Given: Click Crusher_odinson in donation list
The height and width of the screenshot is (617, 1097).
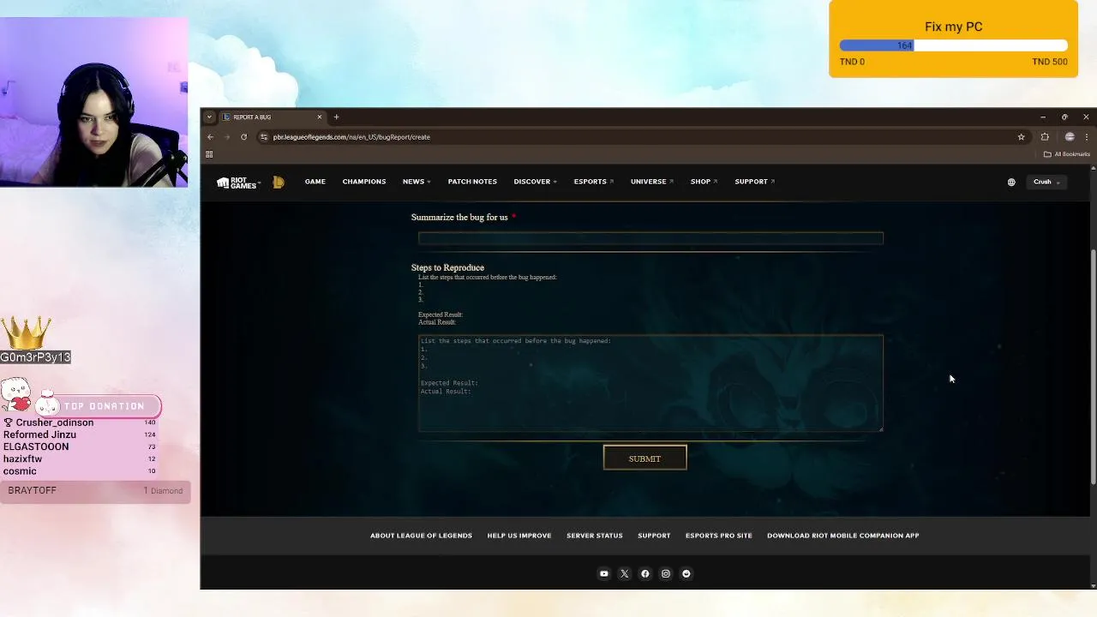Looking at the screenshot, I should point(55,422).
